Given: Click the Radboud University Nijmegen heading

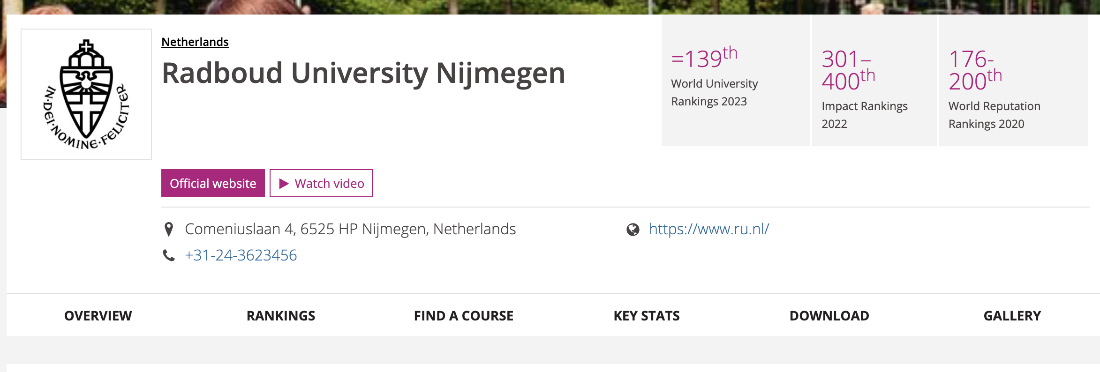Looking at the screenshot, I should (x=363, y=74).
